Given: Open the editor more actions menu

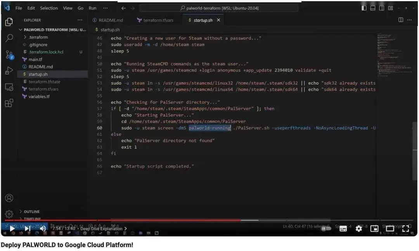Looking at the screenshot, I should (x=409, y=20).
